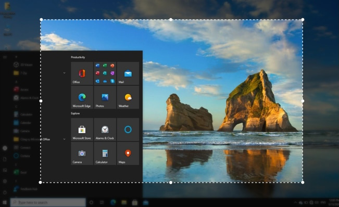Open the Alarms & Clock tile
Screen dimensions: 339x207
pos(105,130)
